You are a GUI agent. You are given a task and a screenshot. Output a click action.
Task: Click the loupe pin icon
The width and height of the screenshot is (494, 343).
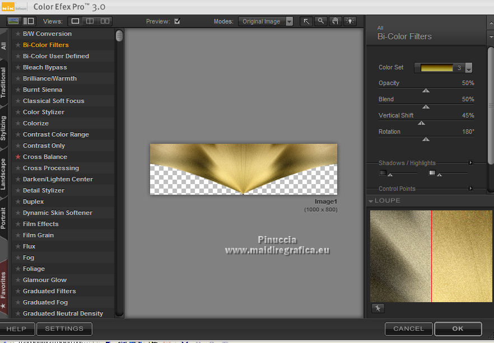(x=378, y=308)
